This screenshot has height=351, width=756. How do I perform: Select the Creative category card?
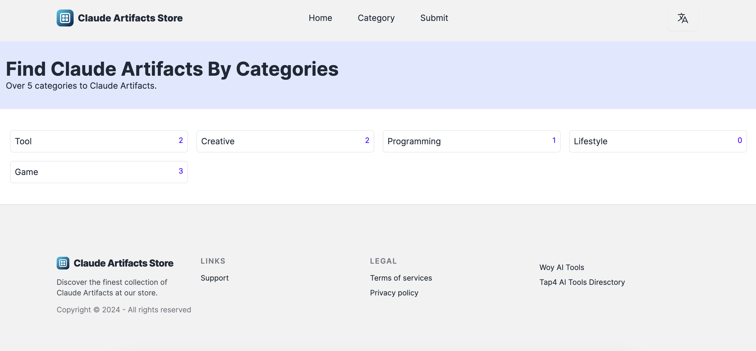click(285, 141)
